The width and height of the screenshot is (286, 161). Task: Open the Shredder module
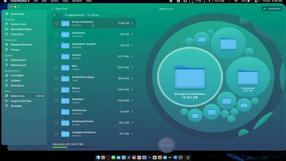(x=16, y=106)
